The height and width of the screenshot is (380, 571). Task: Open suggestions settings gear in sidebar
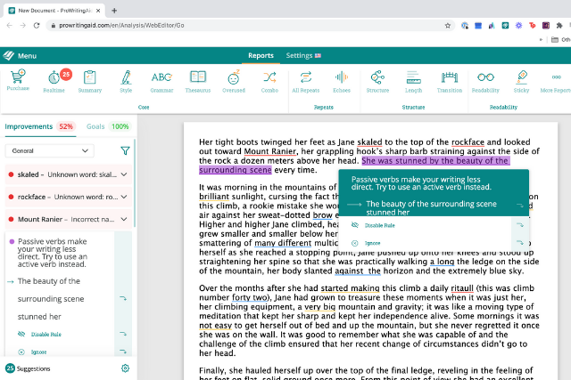(x=125, y=368)
